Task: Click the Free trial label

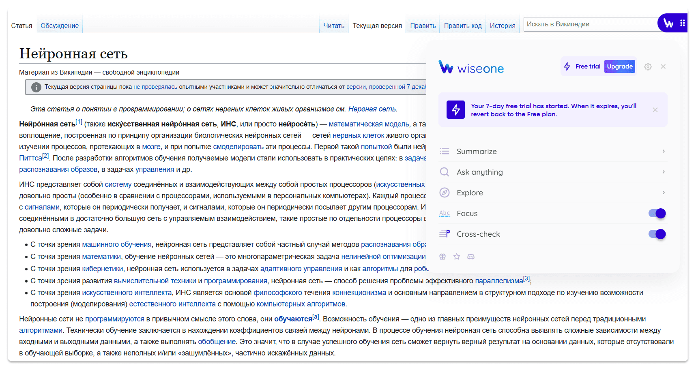Action: (x=588, y=66)
